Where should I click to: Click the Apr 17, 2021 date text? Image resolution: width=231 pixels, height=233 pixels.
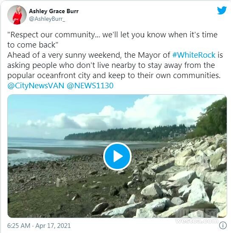(53, 225)
